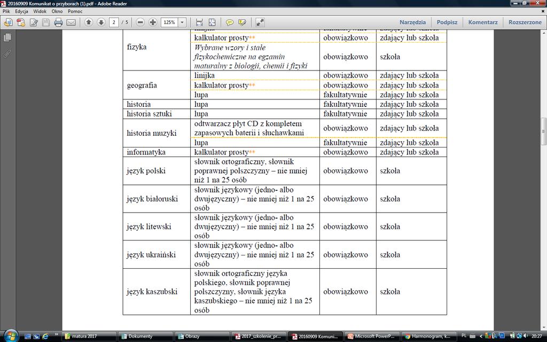The width and height of the screenshot is (547, 342).
Task: Click the Create PDF online icon
Action: click(21, 22)
